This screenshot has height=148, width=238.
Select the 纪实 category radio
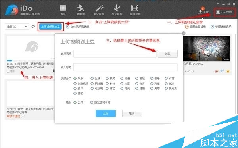(x=167, y=83)
